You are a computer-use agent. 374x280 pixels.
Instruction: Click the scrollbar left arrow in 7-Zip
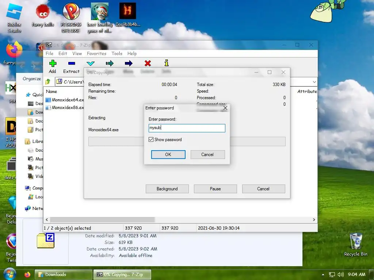point(47,219)
